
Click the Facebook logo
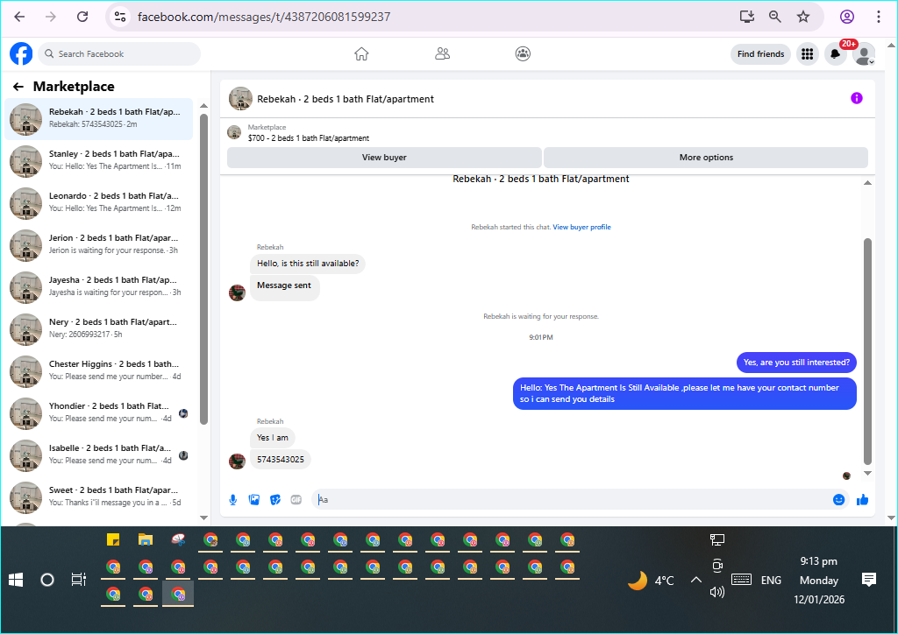pos(21,53)
